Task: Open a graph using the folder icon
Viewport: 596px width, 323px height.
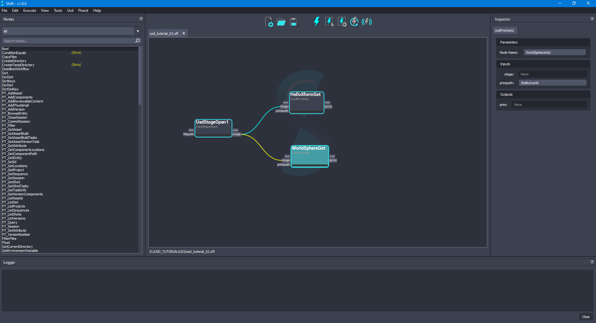Action: pos(281,22)
